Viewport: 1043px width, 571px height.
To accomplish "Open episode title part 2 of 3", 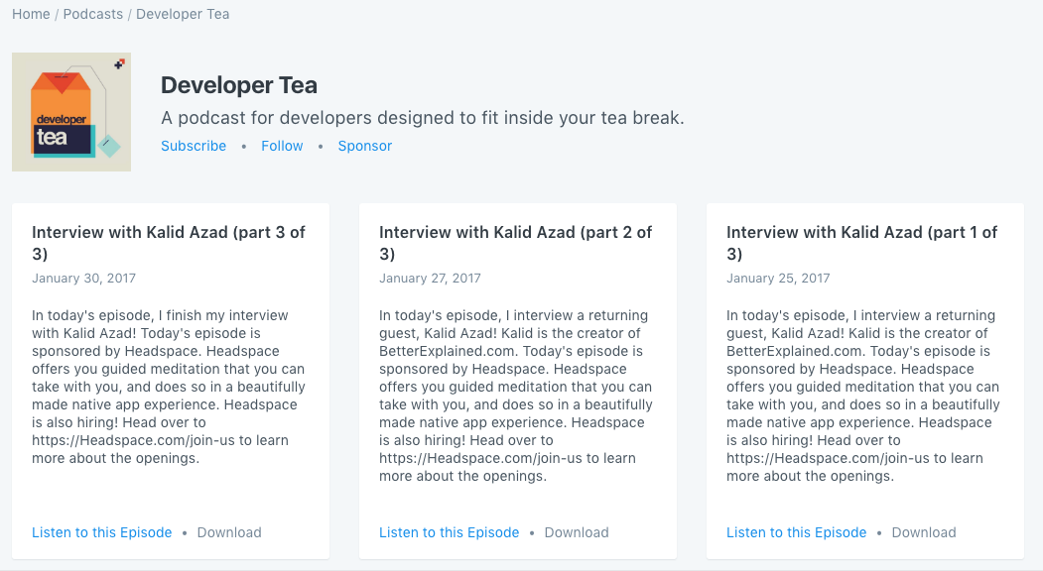I will (x=515, y=243).
